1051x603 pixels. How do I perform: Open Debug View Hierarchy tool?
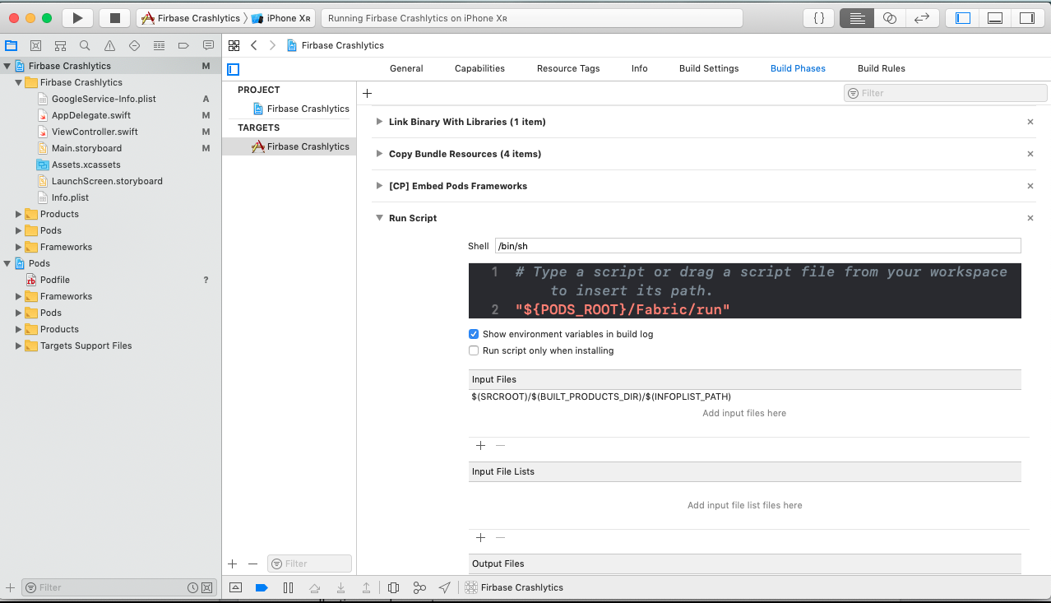(393, 587)
